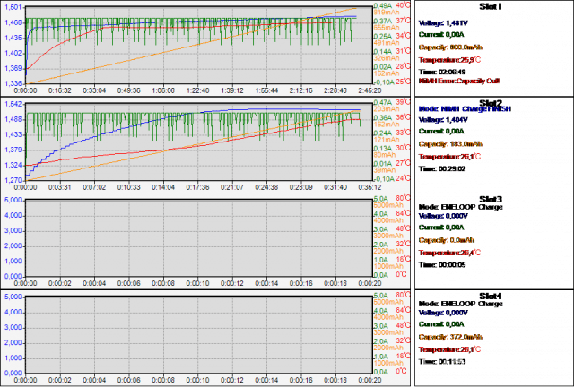Click the '40°C' temperature axis label

click(404, 5)
